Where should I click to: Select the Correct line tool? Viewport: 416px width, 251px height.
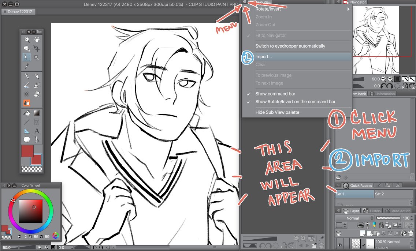(37, 139)
